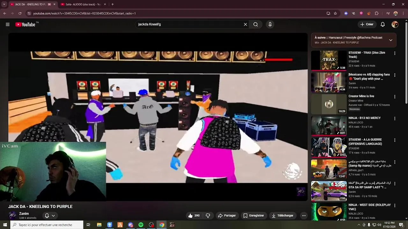
Task: Open Zanim channel avatar
Action: click(12, 215)
